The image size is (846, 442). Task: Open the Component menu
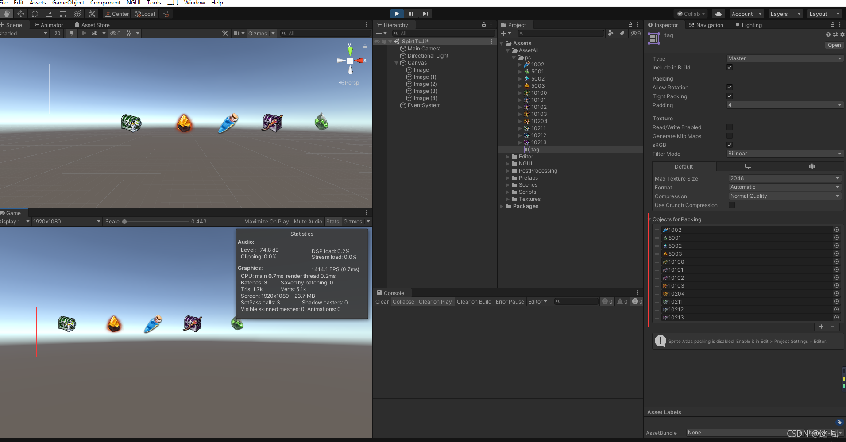pyautogui.click(x=105, y=3)
